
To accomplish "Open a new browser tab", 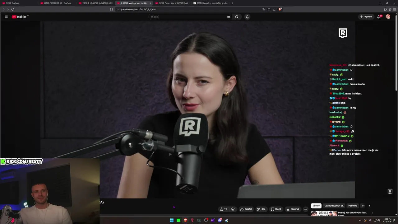I will point(232,3).
